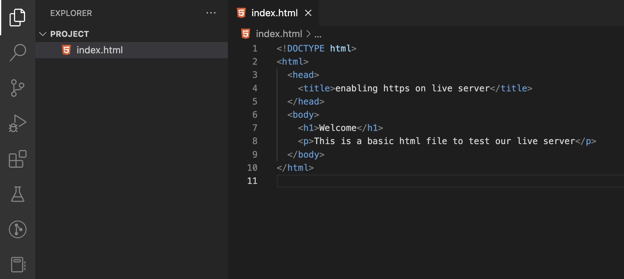Close the index.html editor tab
The width and height of the screenshot is (624, 279).
point(308,13)
